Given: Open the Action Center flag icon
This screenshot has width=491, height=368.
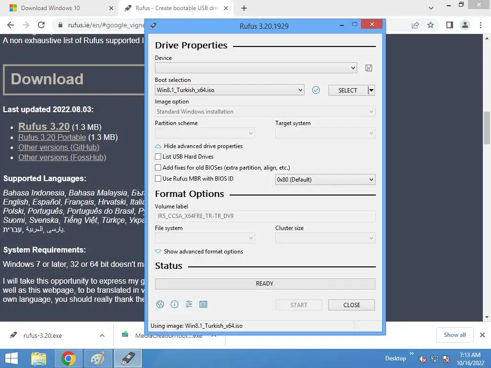Looking at the screenshot, I should coord(446,358).
